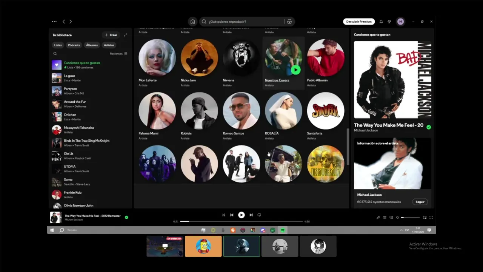Open the three-dot Spotify menu
This screenshot has width=483, height=272.
[54, 22]
